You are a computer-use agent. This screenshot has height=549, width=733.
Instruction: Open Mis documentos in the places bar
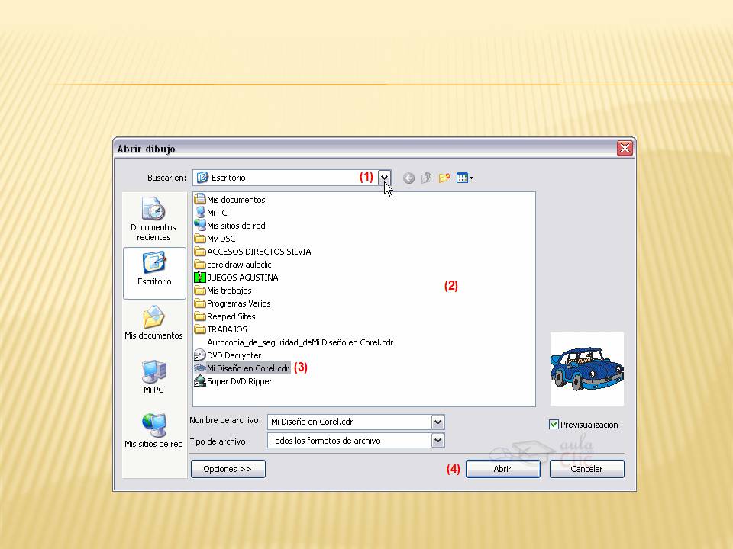[x=153, y=323]
